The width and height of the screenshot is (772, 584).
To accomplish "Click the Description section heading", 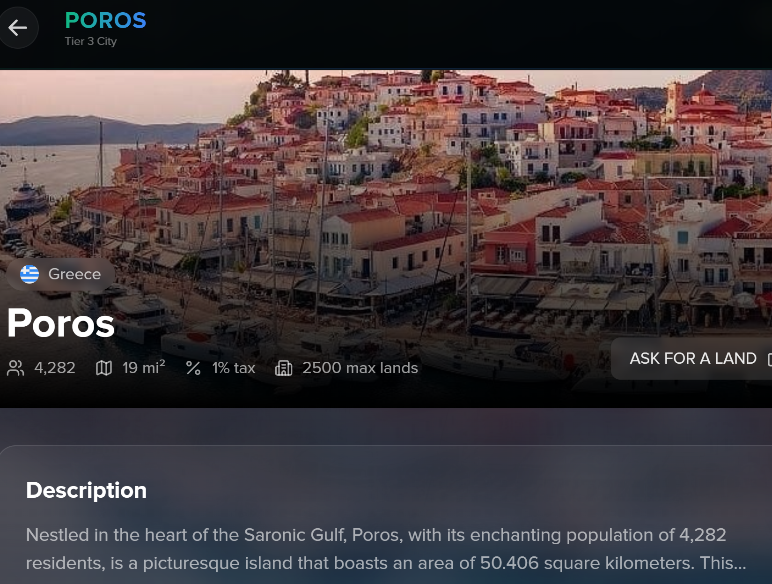I will pos(86,490).
